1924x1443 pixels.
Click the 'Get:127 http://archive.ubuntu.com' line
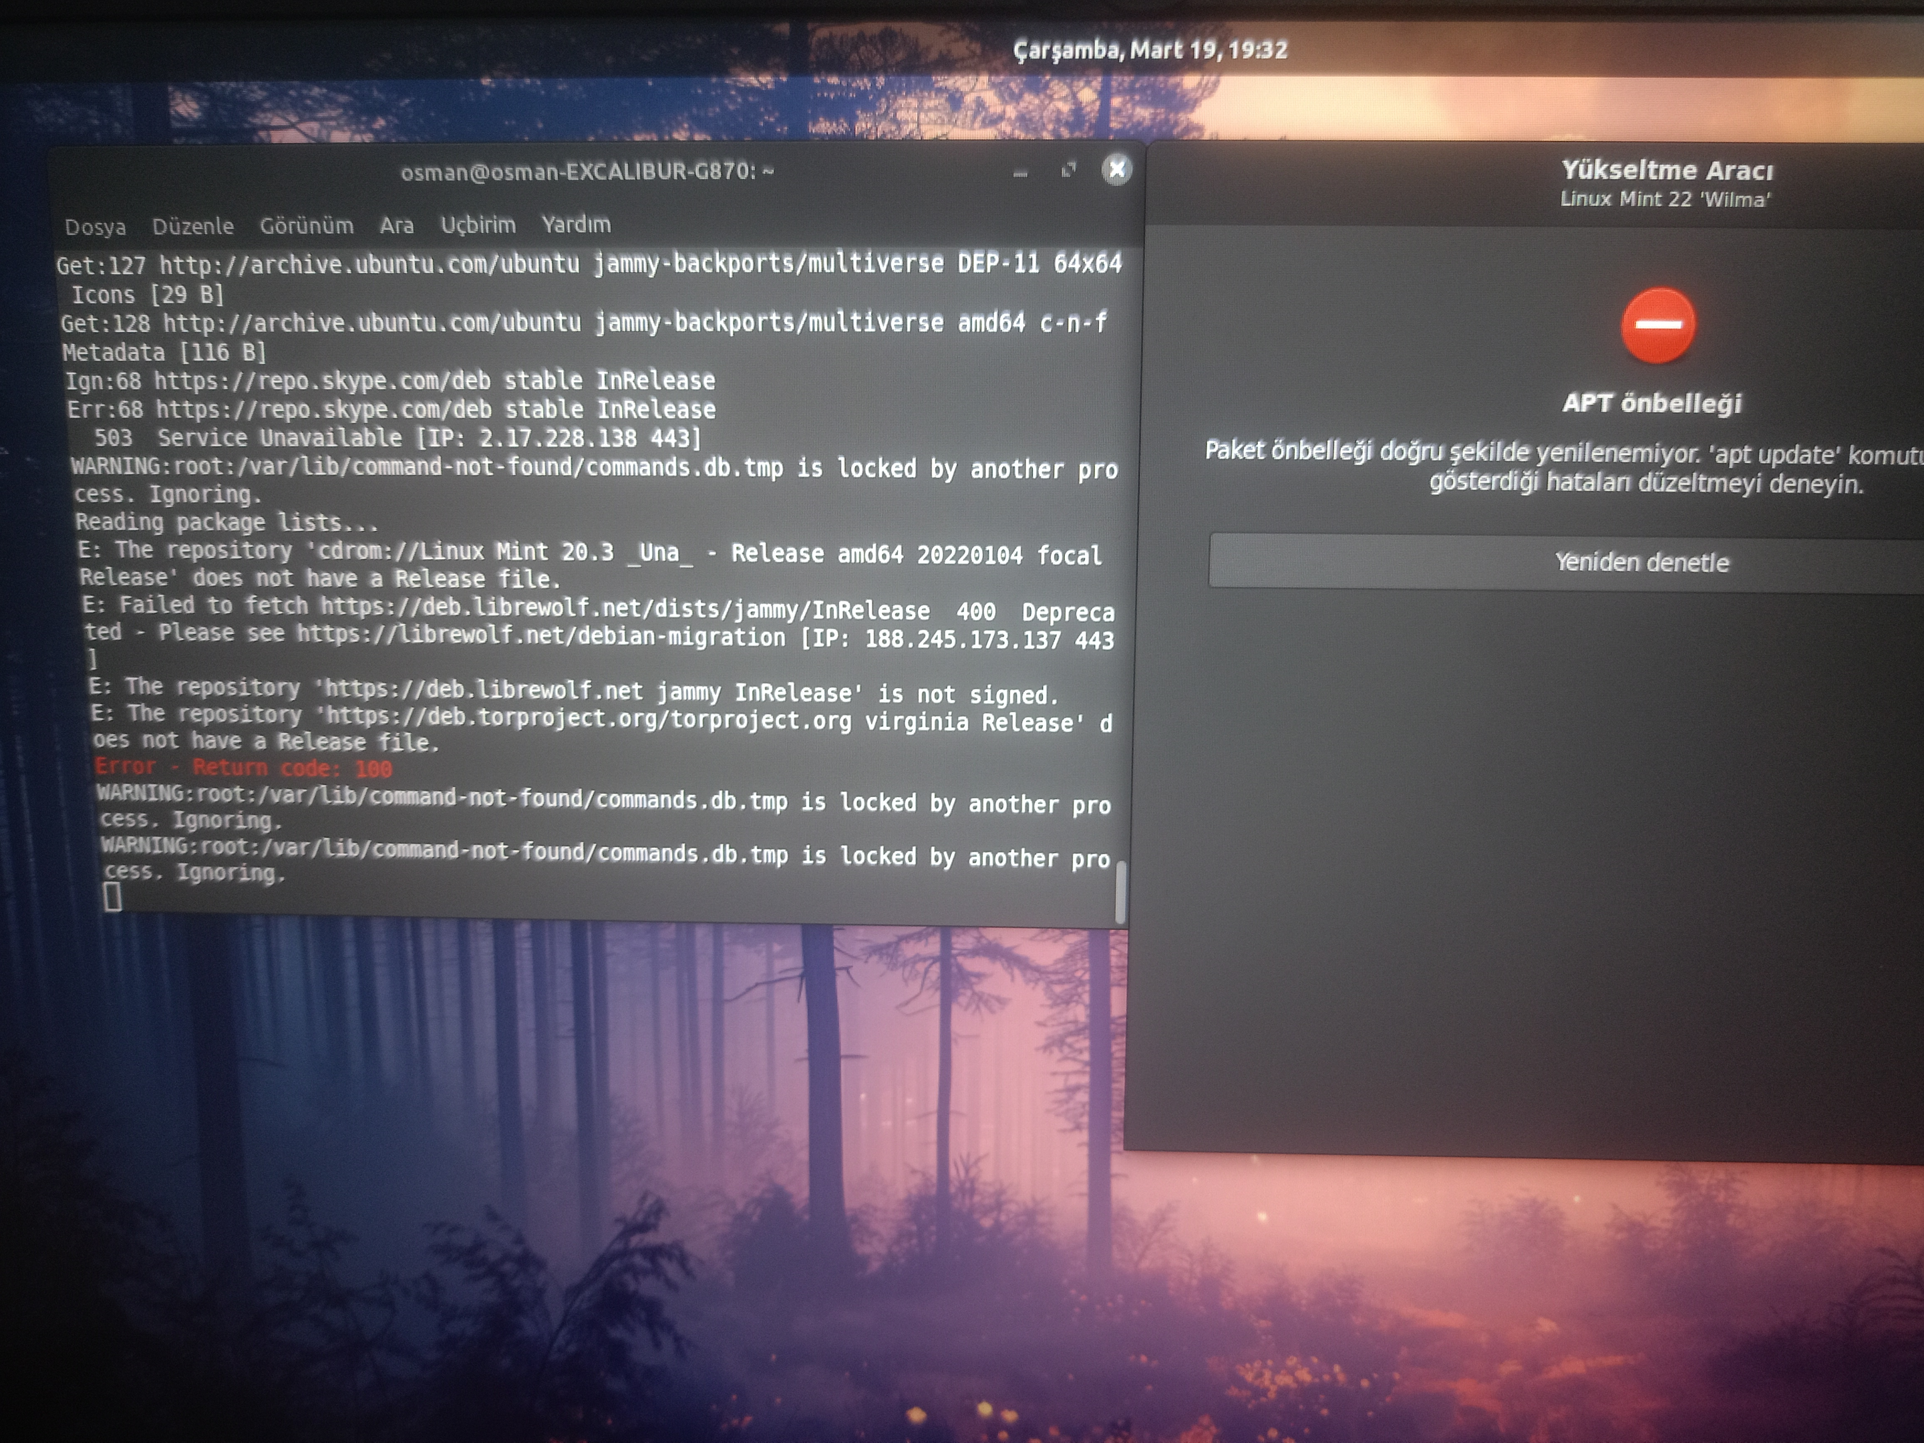[x=589, y=279]
